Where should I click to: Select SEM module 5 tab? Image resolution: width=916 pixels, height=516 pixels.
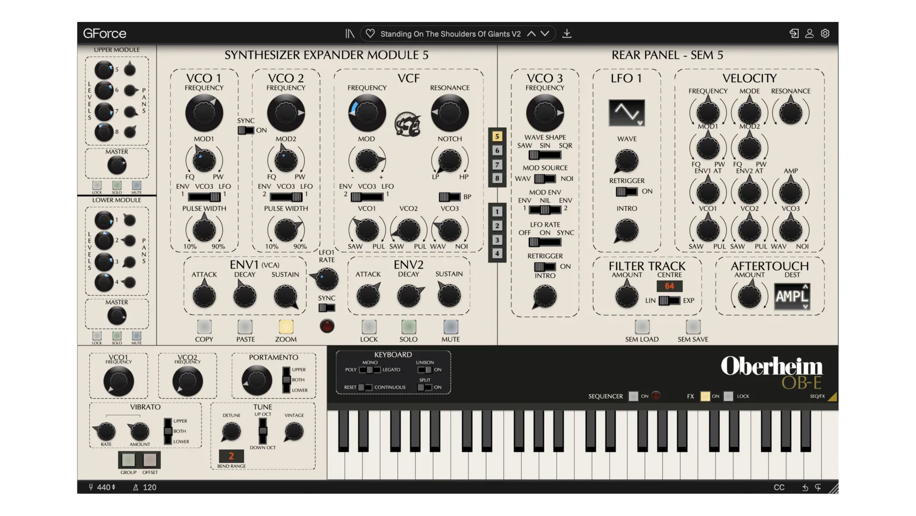[x=497, y=137]
